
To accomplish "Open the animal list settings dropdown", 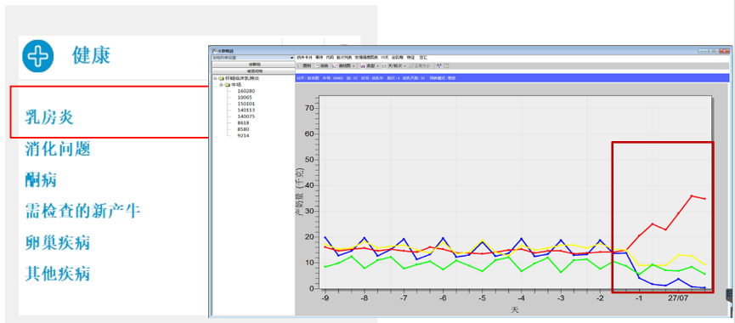I will coord(252,58).
